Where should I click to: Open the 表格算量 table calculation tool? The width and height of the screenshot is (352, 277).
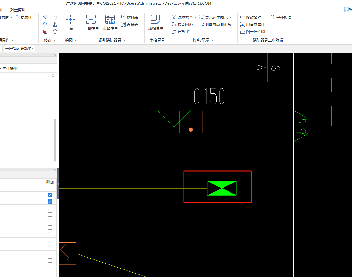[156, 22]
